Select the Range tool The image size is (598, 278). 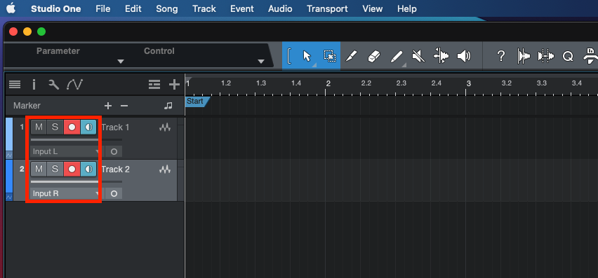(x=329, y=56)
